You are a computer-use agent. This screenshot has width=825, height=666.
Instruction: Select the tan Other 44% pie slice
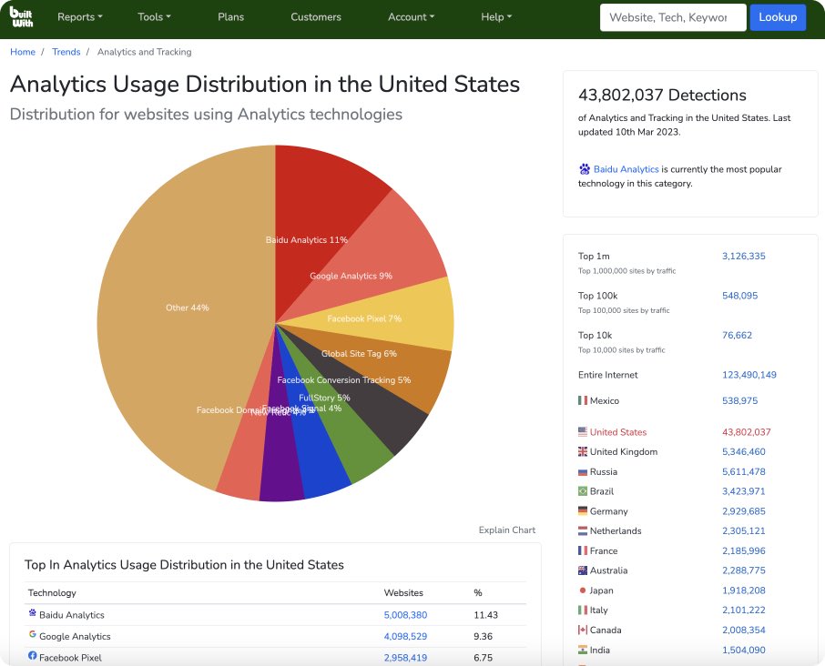(x=178, y=316)
